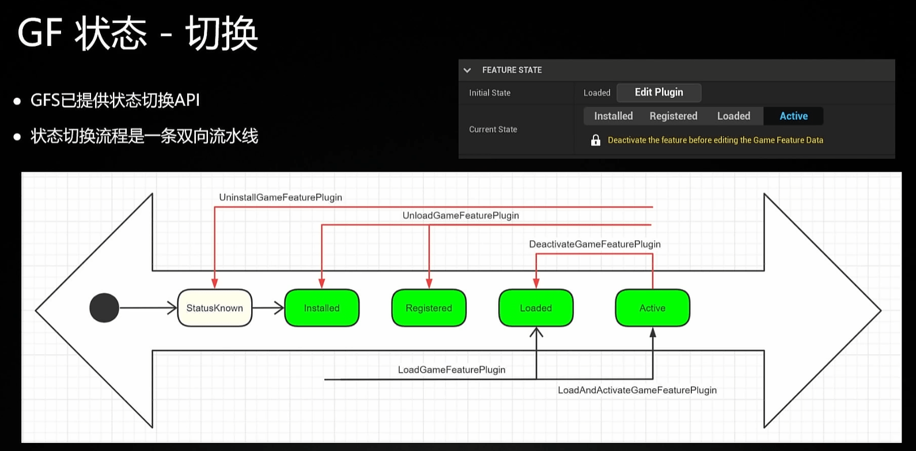Select the Active current state option
This screenshot has width=916, height=451.
[793, 116]
